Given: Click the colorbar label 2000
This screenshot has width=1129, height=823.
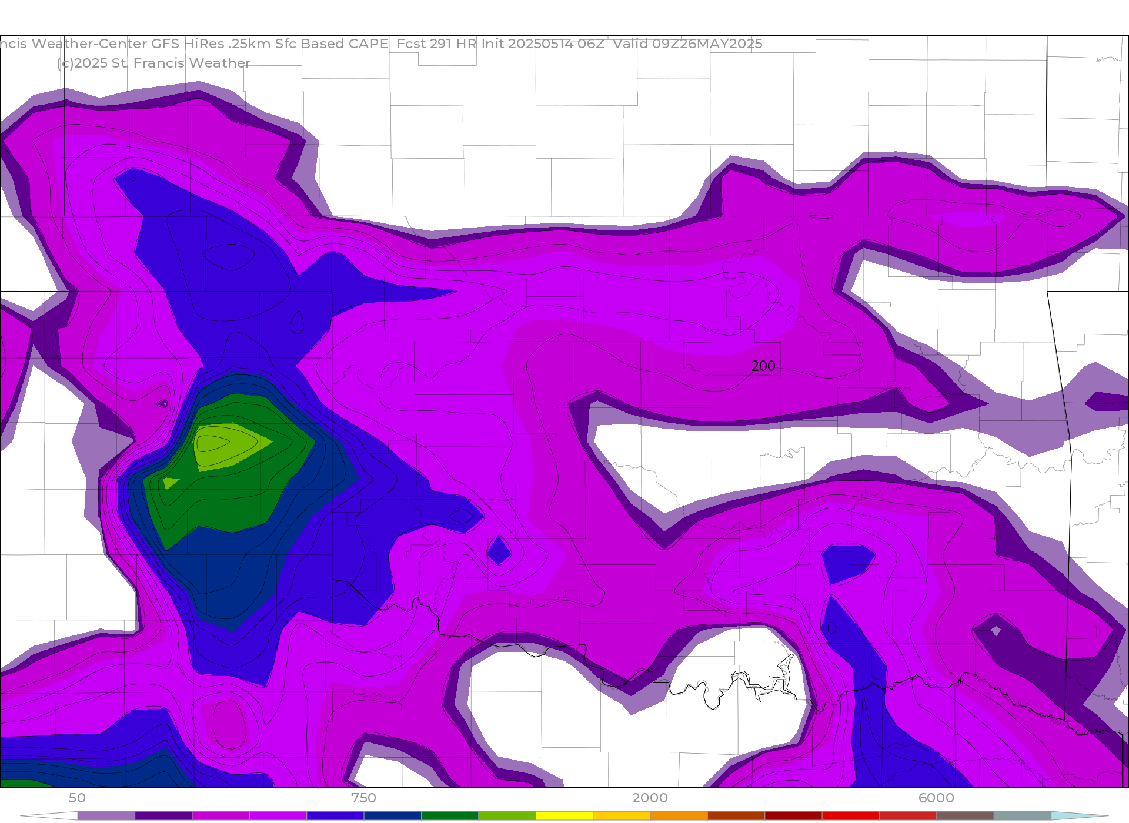Looking at the screenshot, I should 650,798.
